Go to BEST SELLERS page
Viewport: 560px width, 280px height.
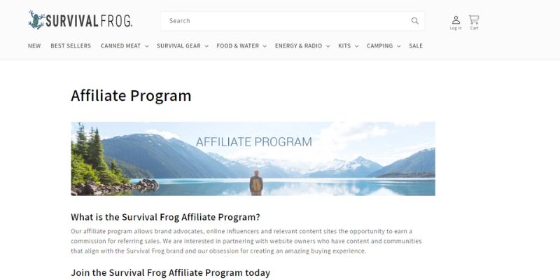coord(71,46)
